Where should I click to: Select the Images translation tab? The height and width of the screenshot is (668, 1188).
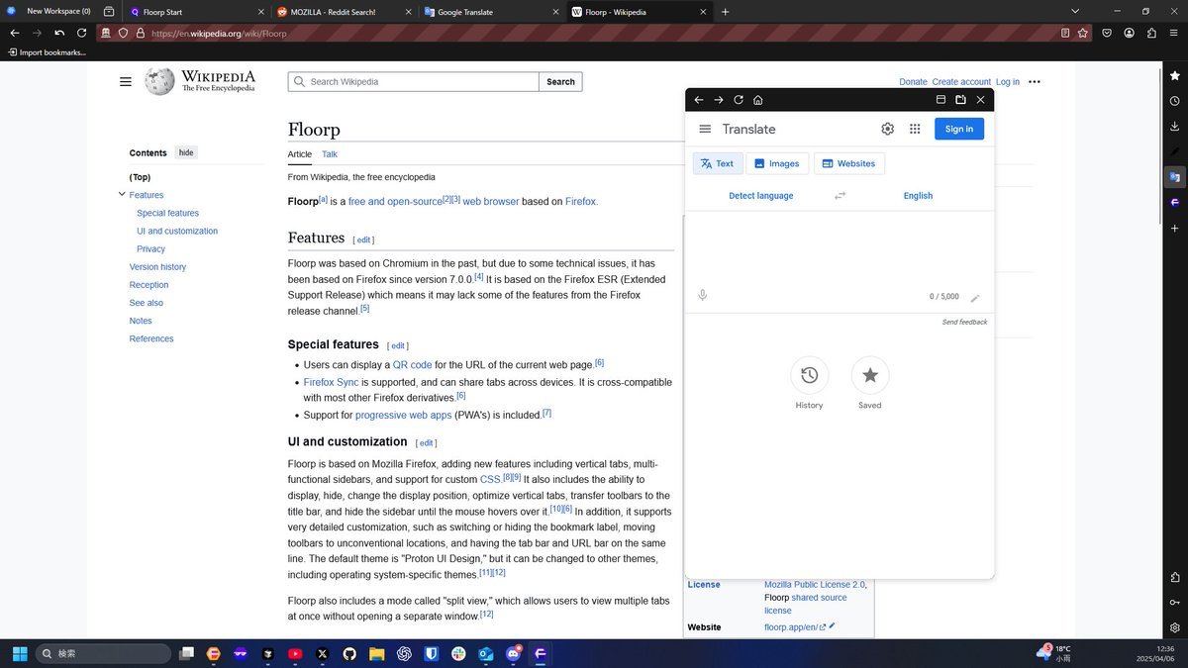tap(777, 163)
